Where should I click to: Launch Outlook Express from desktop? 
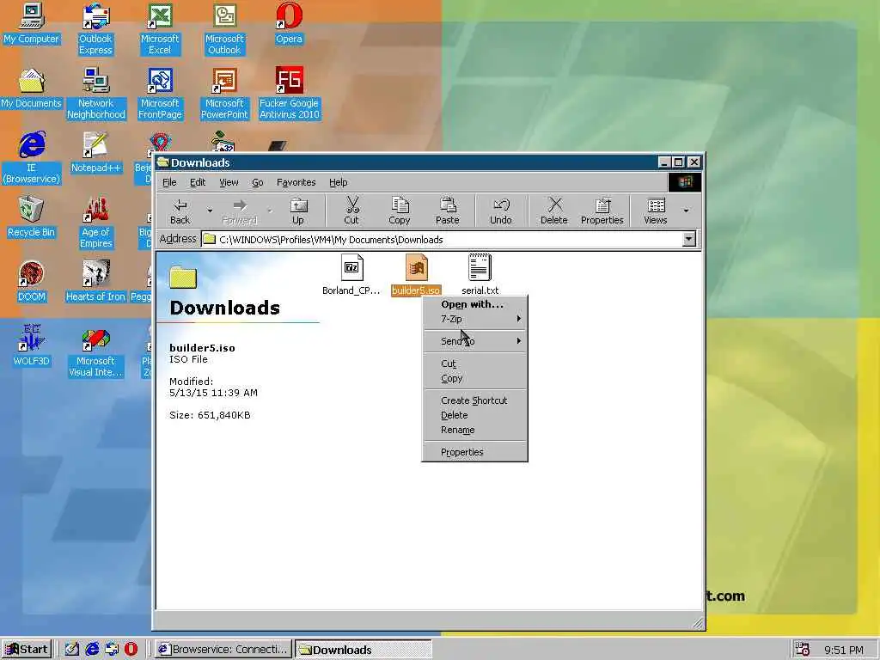click(x=95, y=29)
